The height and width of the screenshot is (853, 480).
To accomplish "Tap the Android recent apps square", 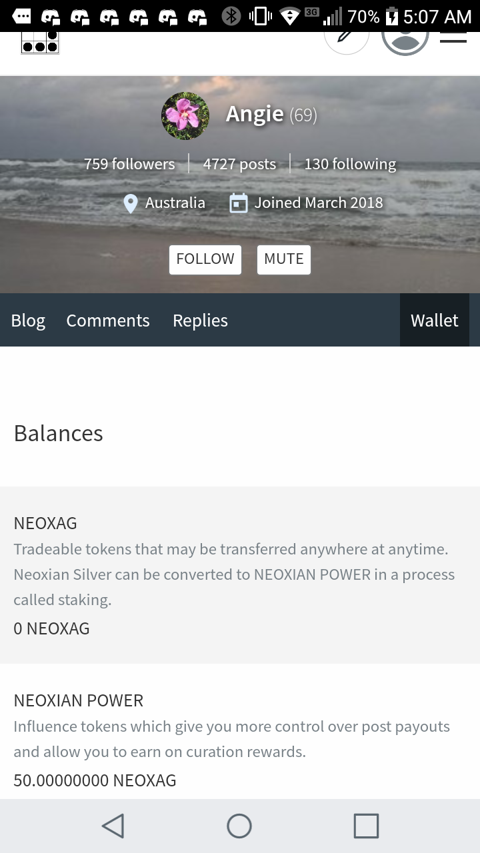I will click(x=366, y=826).
